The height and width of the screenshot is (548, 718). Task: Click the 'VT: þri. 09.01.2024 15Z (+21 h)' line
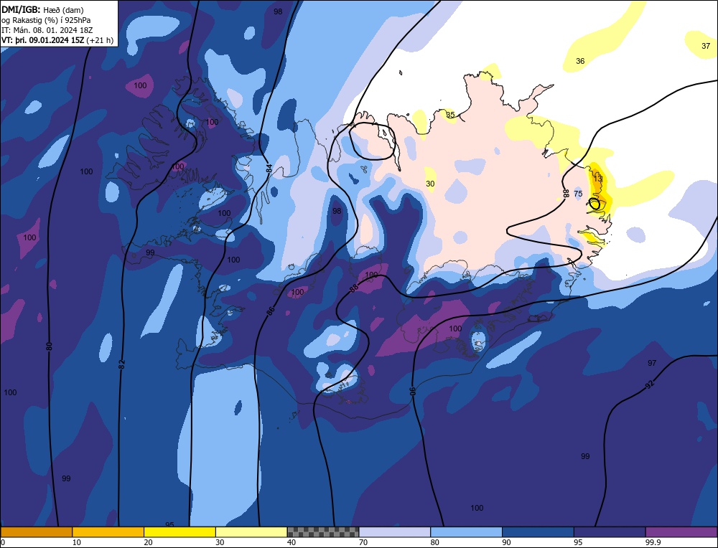(x=57, y=40)
